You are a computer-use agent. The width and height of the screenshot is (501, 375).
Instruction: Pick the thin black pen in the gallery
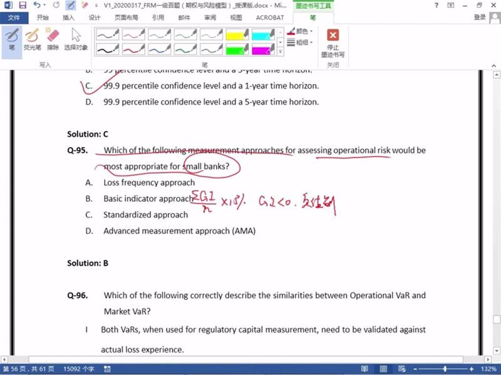coord(108,34)
